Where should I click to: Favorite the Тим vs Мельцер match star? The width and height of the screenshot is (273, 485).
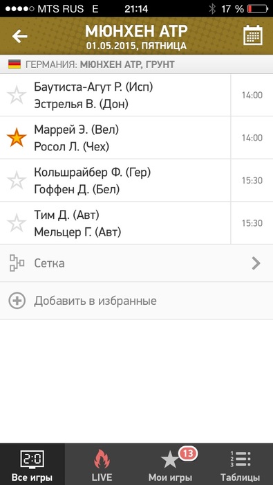[17, 223]
